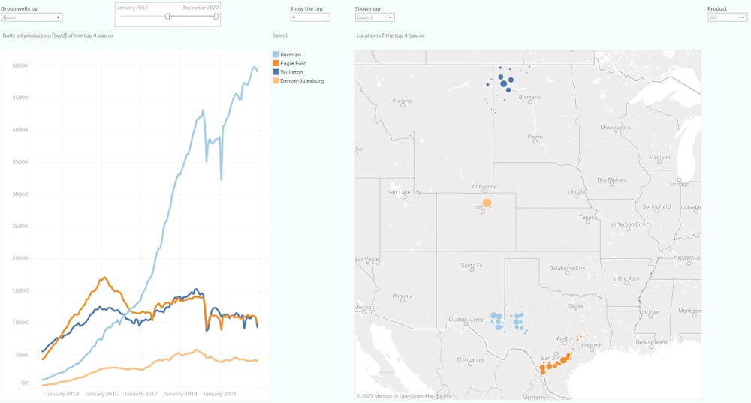751x403 pixels.
Task: Click the large orange Denver basin map bubble
Action: 487,203
